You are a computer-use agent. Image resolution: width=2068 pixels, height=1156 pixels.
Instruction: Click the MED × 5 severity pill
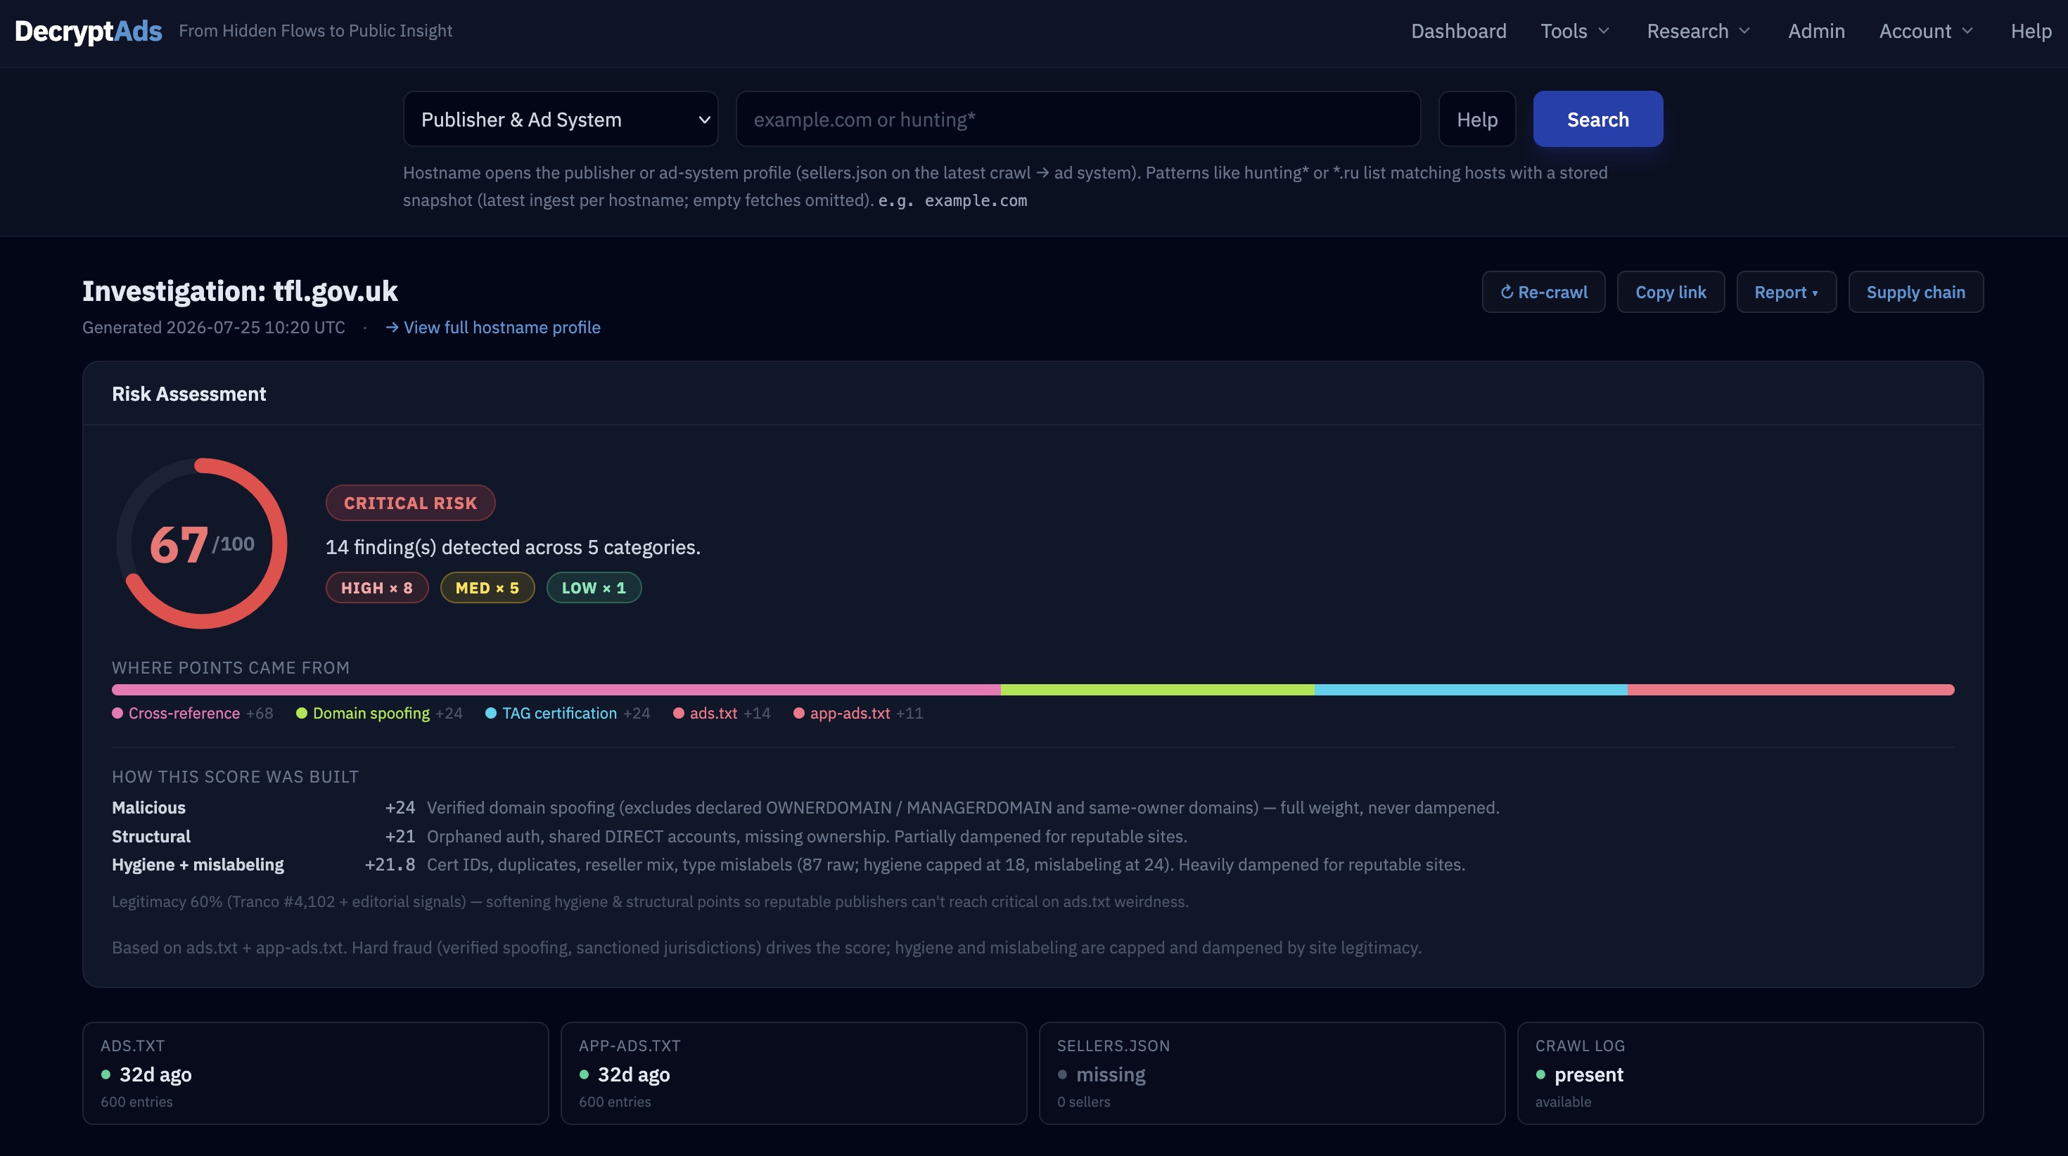pos(487,588)
